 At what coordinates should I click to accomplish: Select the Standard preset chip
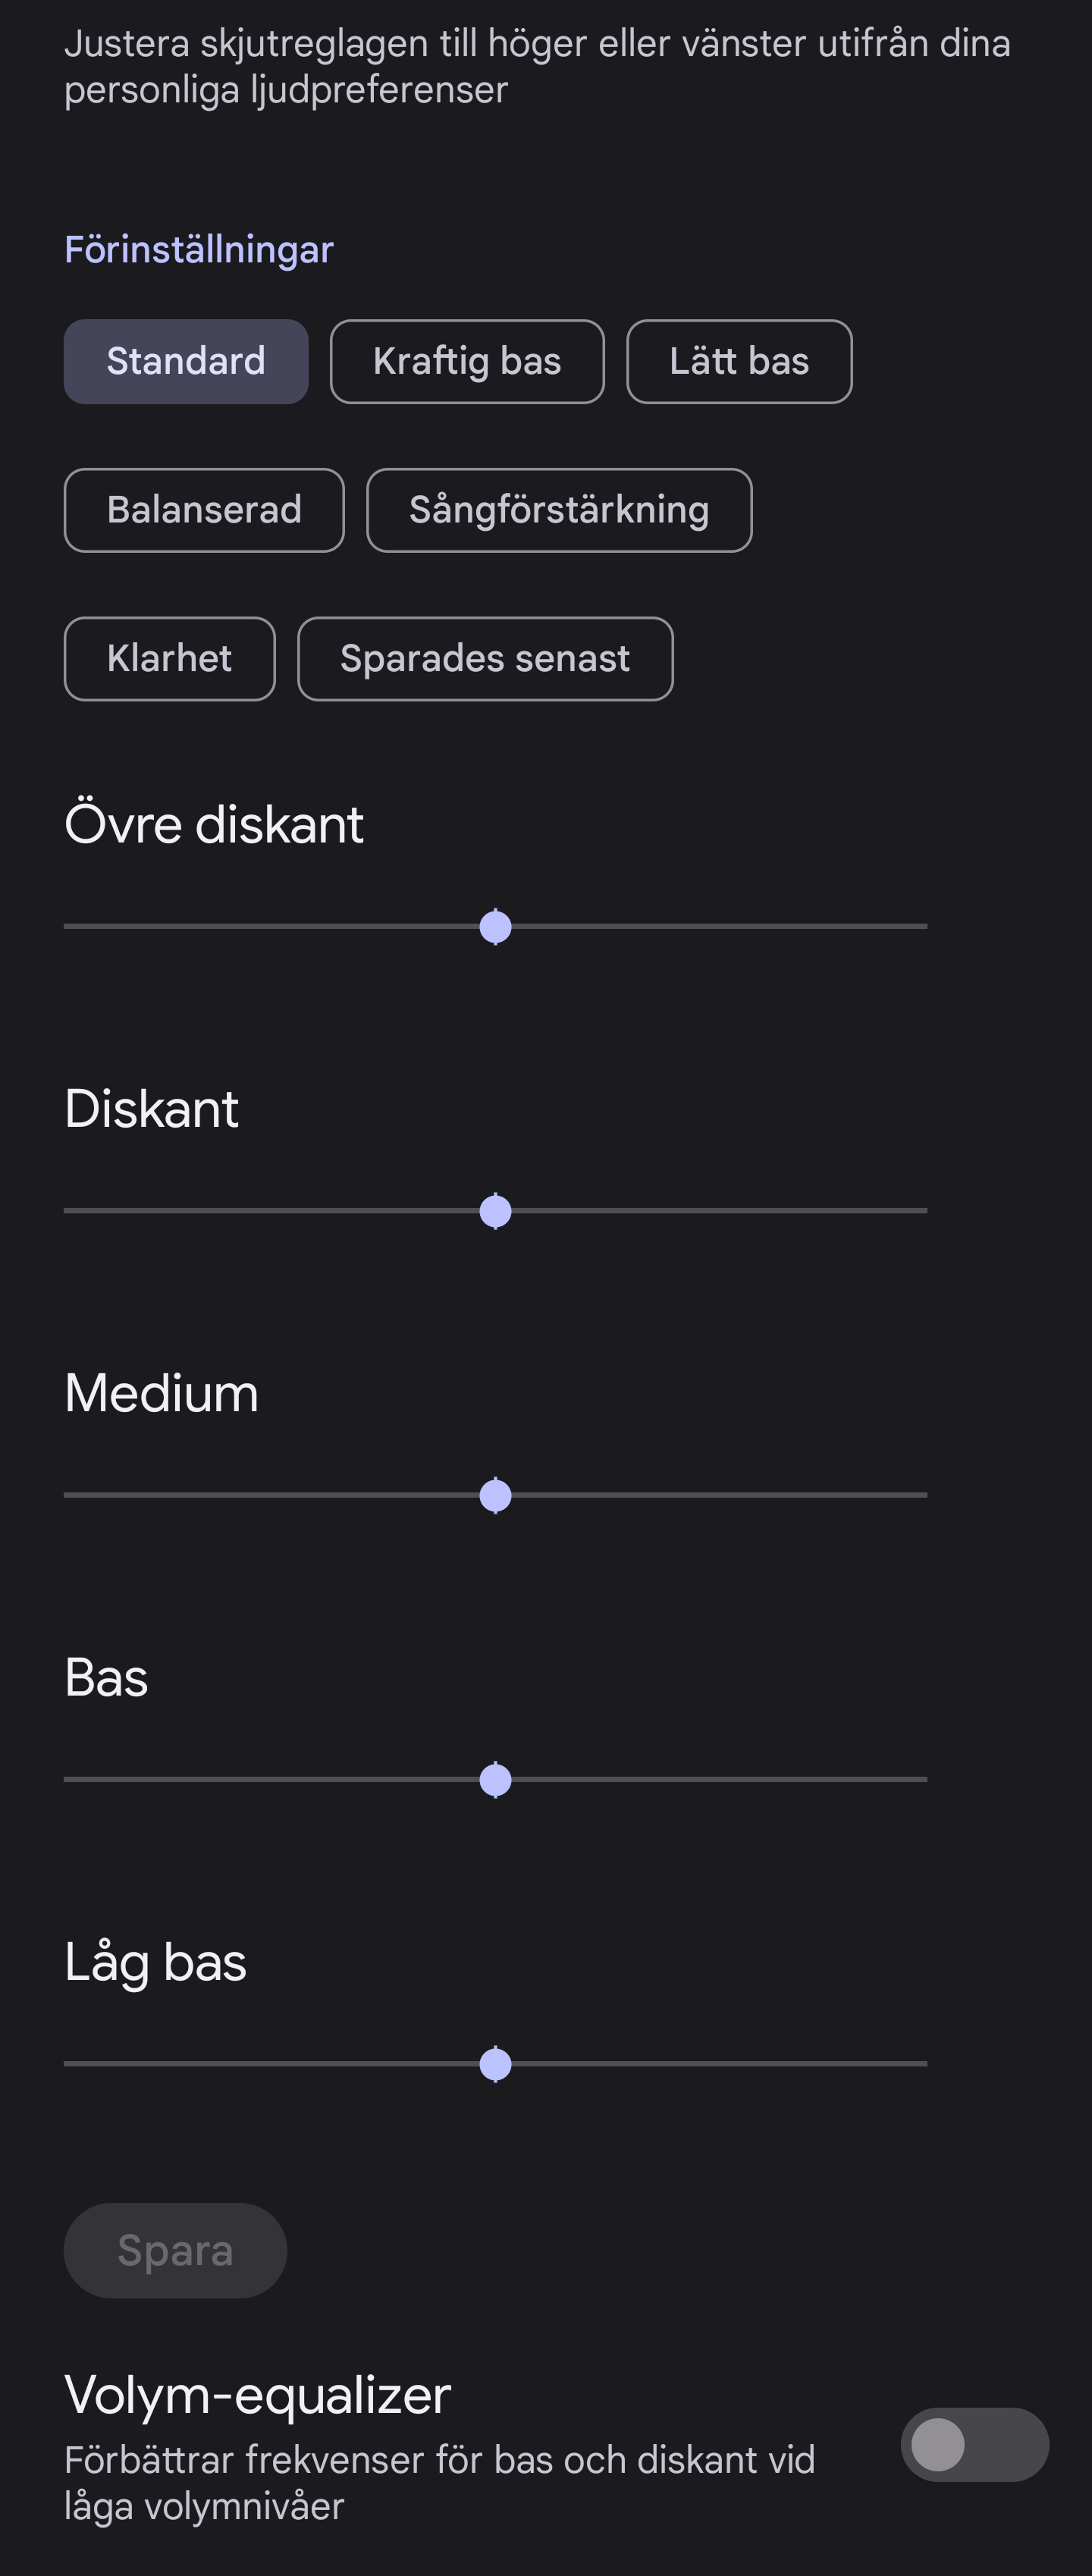coord(185,361)
